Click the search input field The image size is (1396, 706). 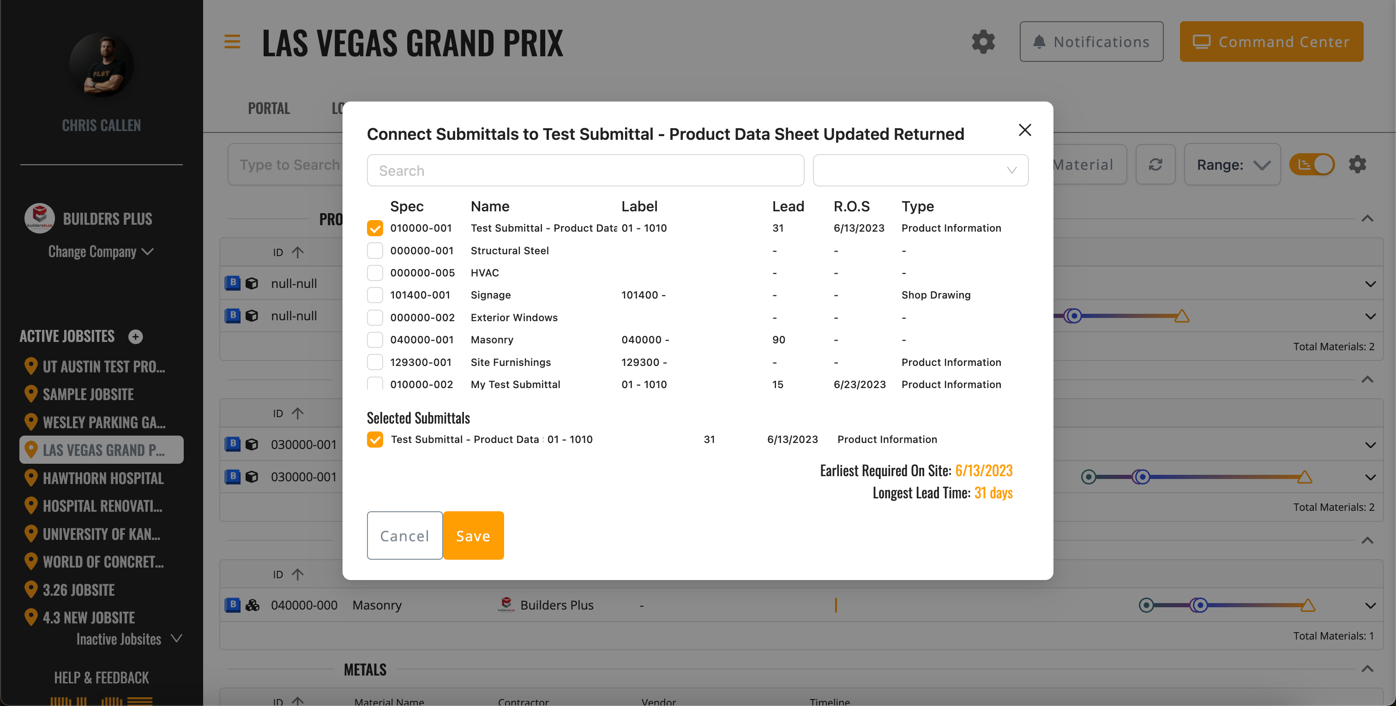[x=586, y=170]
